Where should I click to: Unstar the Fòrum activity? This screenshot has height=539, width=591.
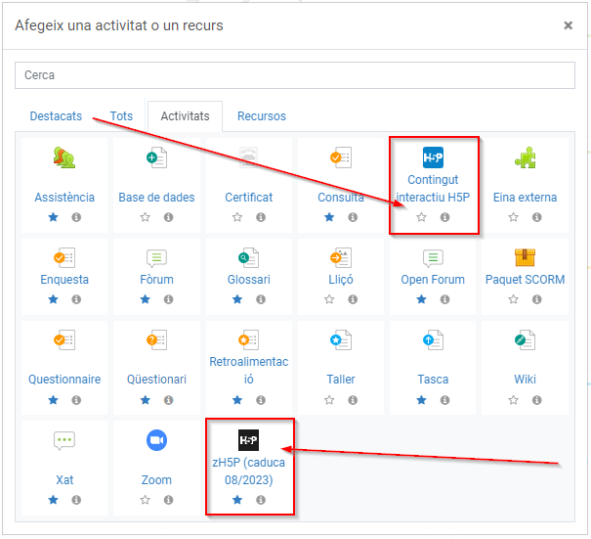146,299
